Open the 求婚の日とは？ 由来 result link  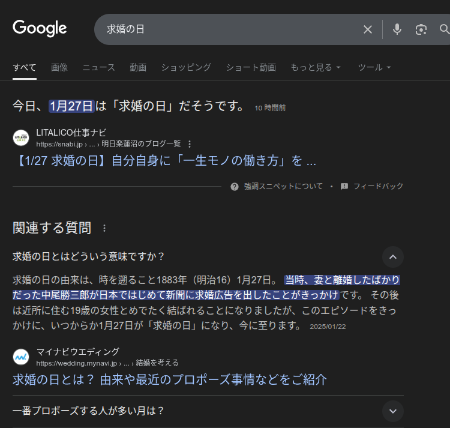click(170, 379)
